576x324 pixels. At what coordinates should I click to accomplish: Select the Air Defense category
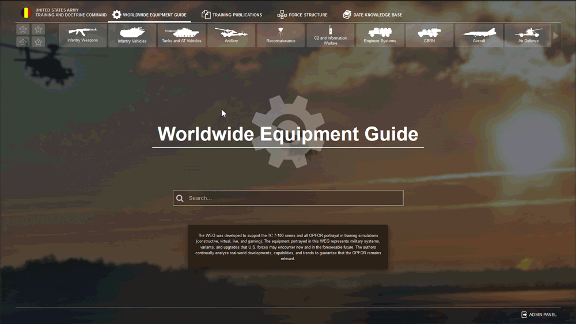coord(528,35)
